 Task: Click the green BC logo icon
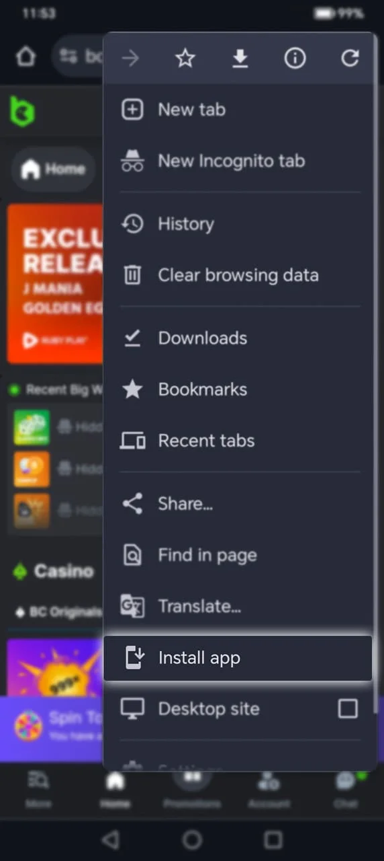click(22, 111)
